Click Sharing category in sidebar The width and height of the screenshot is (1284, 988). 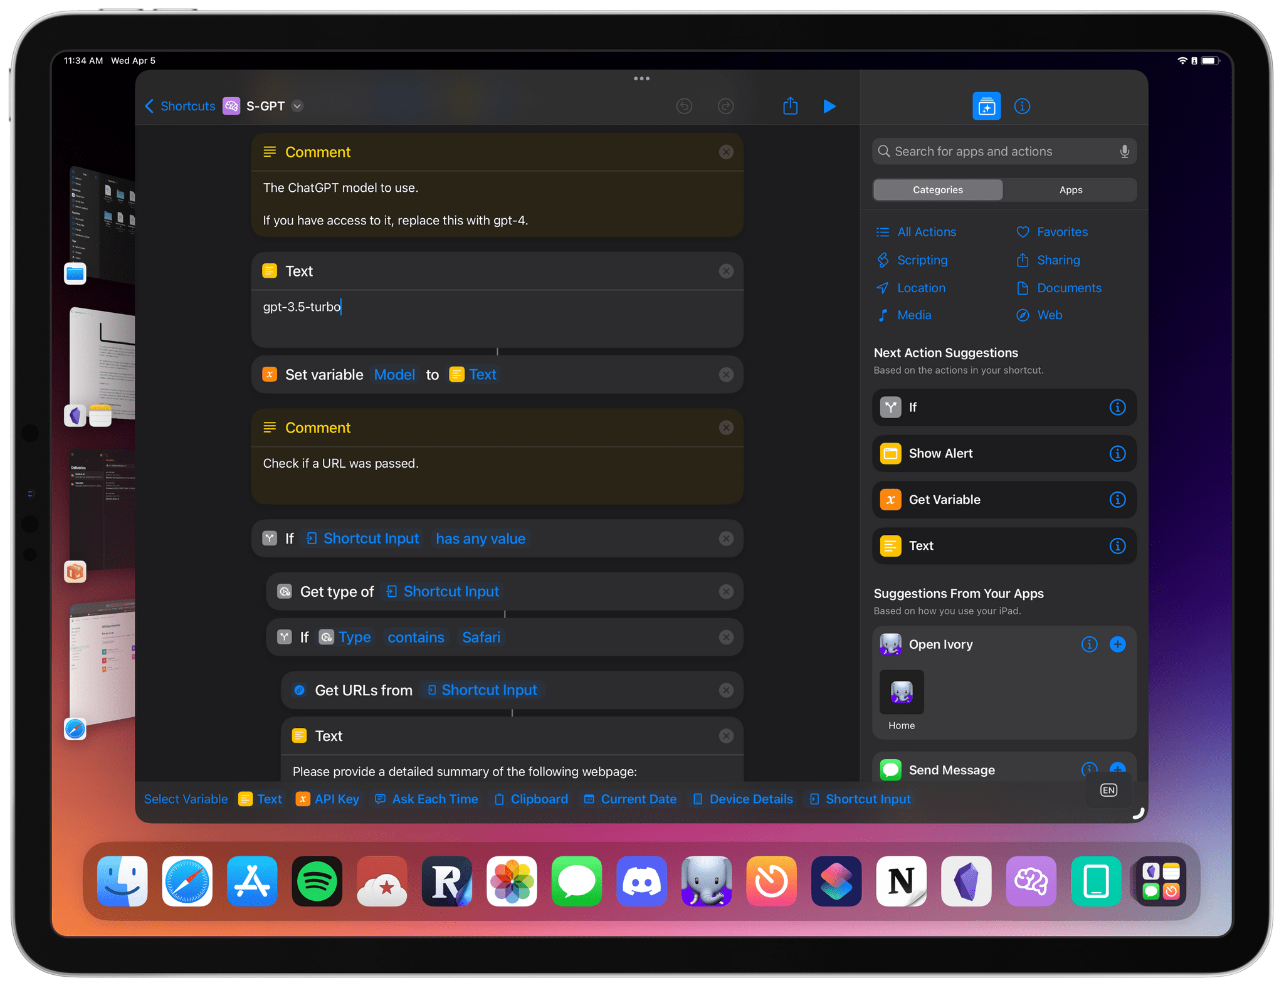pyautogui.click(x=1058, y=260)
